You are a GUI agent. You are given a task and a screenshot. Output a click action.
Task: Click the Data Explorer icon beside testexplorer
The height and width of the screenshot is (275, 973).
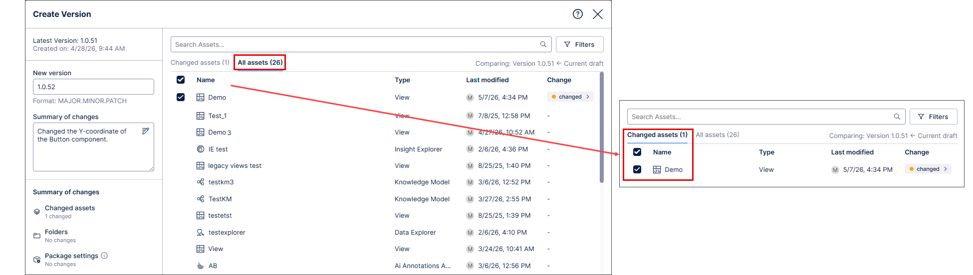(201, 232)
